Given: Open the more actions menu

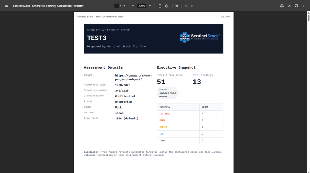Looking at the screenshot, I should (x=304, y=6).
